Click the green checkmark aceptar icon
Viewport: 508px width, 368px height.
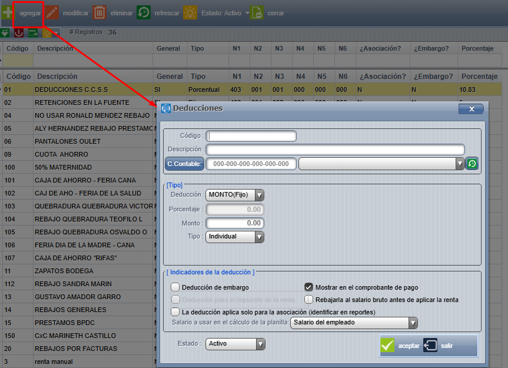[387, 346]
